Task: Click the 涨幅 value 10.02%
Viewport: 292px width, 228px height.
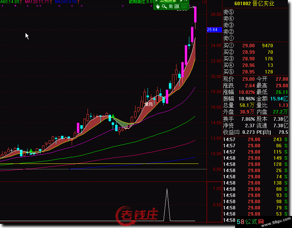Action: tap(247, 92)
